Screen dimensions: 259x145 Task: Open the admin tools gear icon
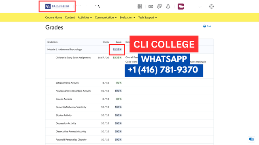(211, 6)
